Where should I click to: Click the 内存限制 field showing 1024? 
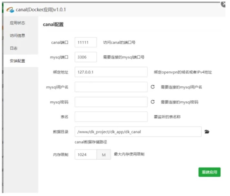point(86,155)
